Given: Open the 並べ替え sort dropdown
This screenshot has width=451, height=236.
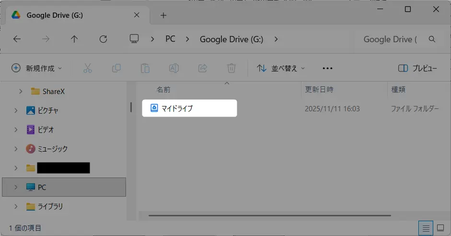Looking at the screenshot, I should [281, 68].
